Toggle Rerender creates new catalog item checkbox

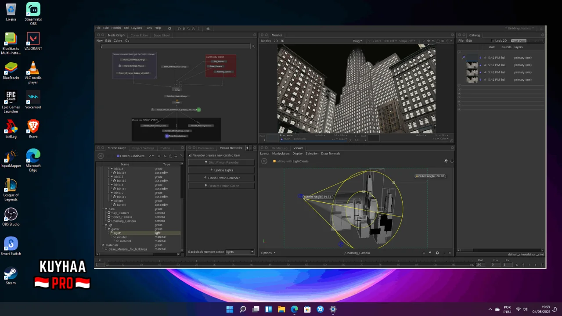[x=190, y=155]
